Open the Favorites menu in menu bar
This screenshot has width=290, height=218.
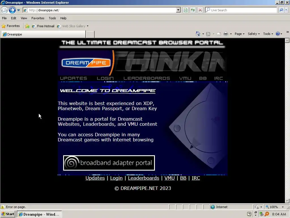38,18
